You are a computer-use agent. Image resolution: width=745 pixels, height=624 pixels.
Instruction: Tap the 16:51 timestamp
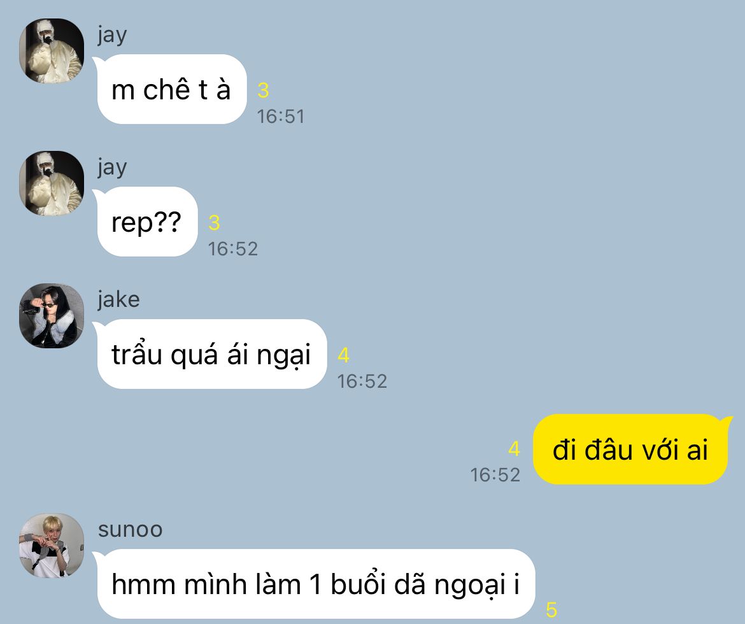(x=281, y=117)
